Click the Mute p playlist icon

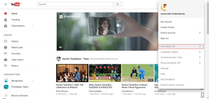click(x=5, y=66)
